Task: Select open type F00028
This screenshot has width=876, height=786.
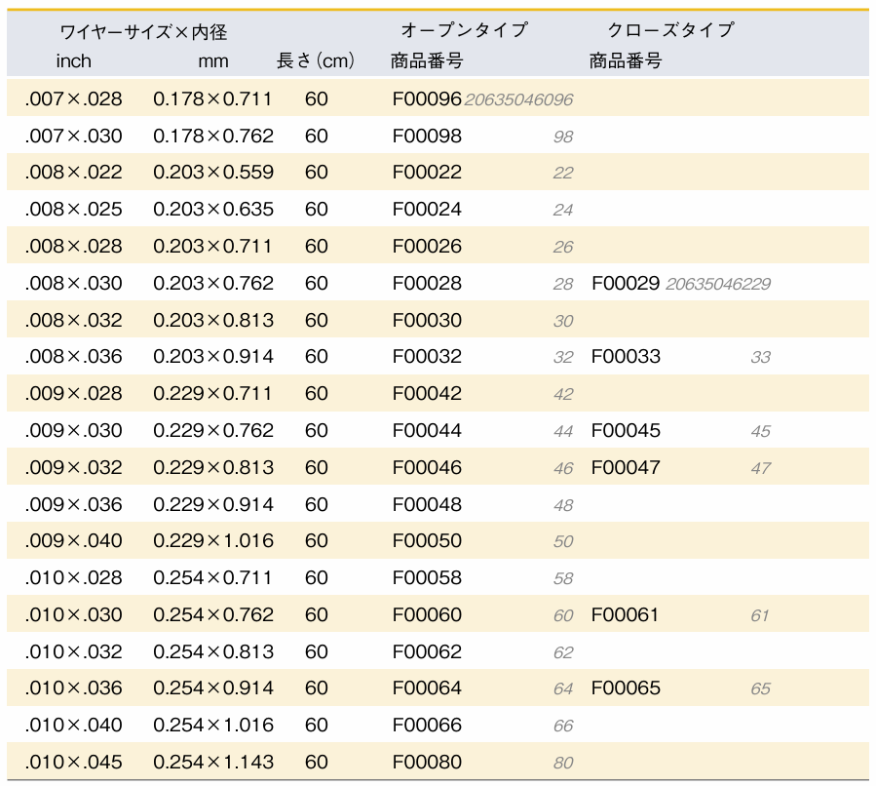Action: point(427,283)
